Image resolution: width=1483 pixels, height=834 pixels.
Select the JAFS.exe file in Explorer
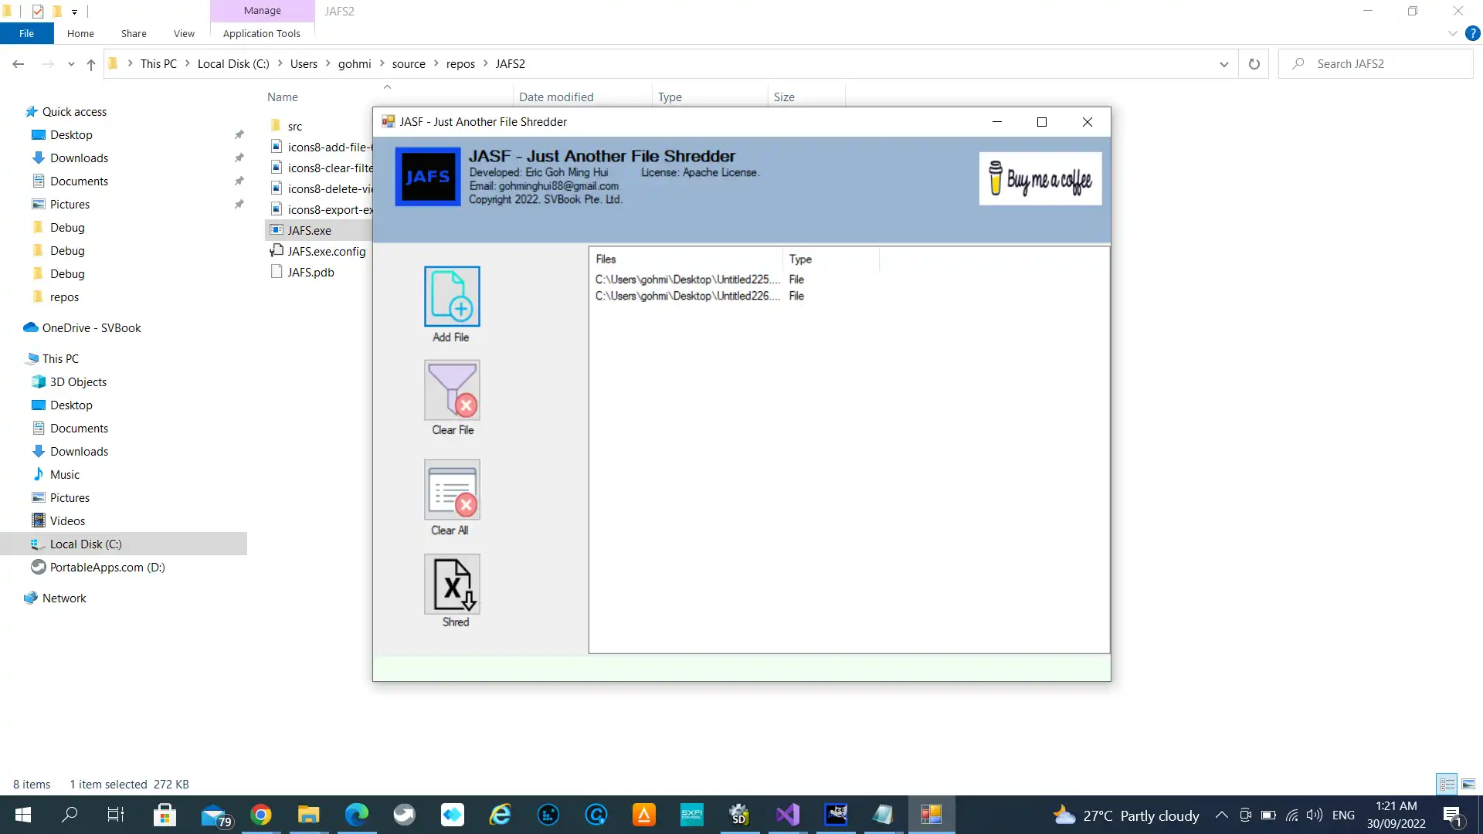pos(310,229)
